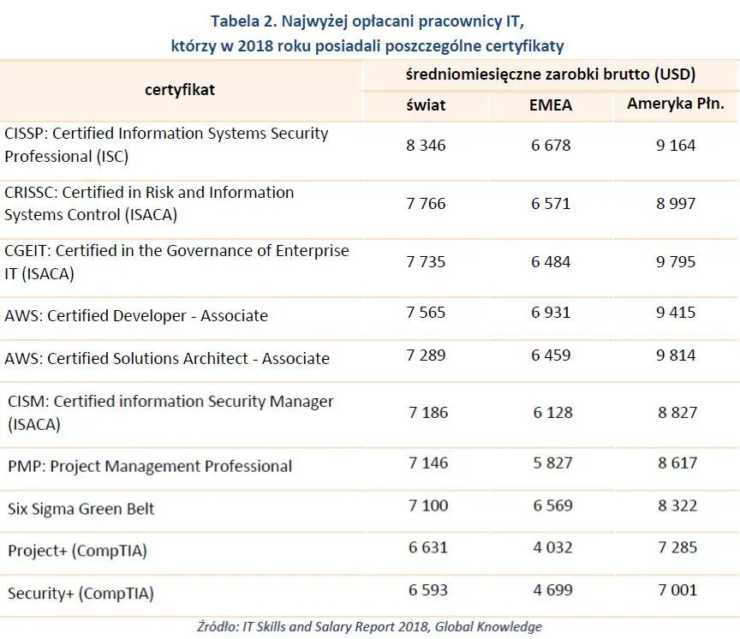Screen dimensions: 740x639
Task: Select the 'certyfikat' column header
Action: coord(180,89)
